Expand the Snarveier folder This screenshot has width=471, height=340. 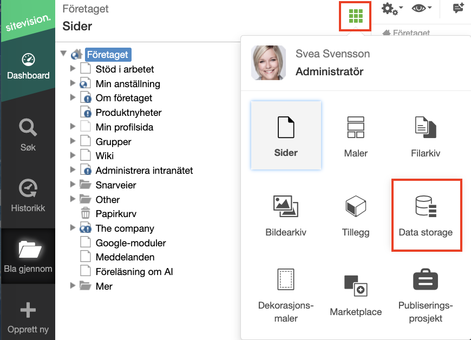pyautogui.click(x=73, y=184)
